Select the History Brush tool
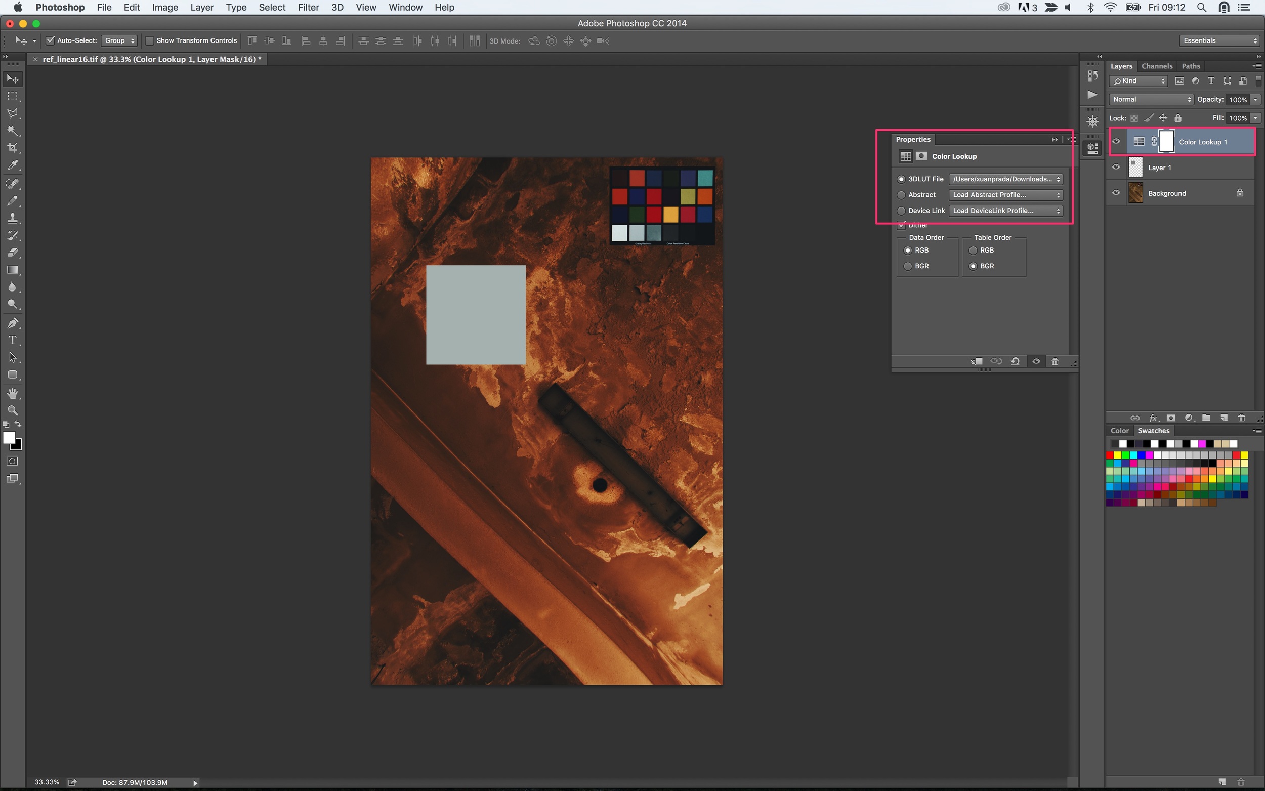 13,235
